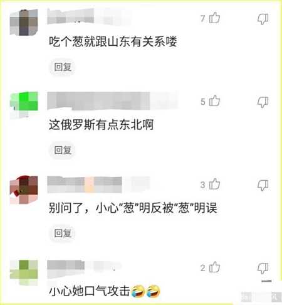
Task: Reply to the 别问了 comment
Action: (63, 233)
